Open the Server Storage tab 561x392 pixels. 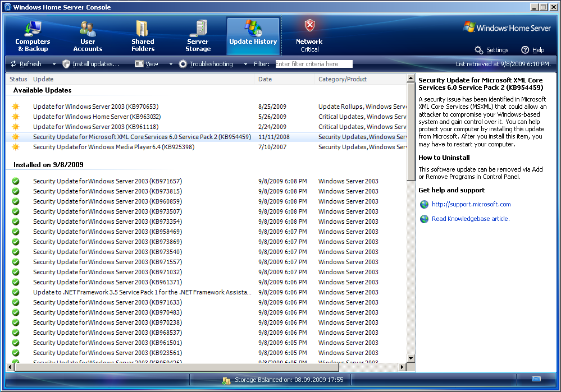(198, 36)
